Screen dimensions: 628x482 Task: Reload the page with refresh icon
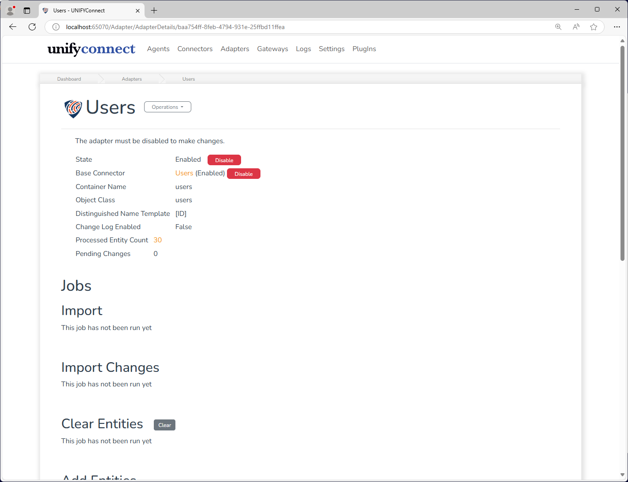coord(32,27)
